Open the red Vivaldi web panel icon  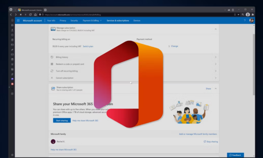[12, 84]
